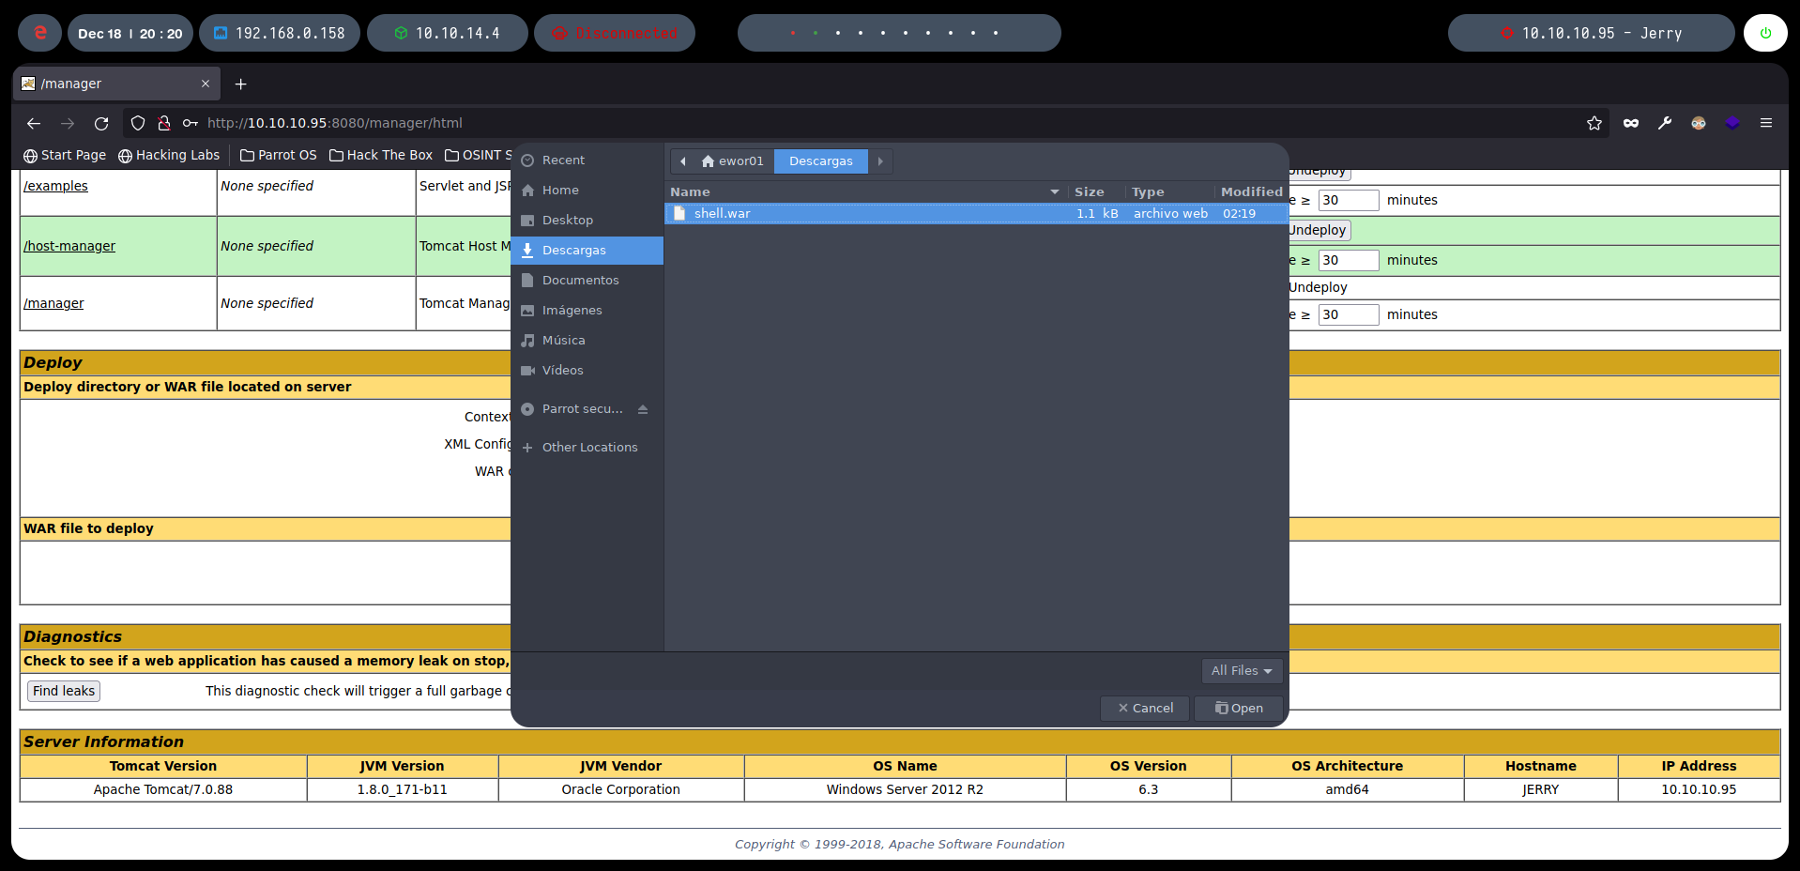The width and height of the screenshot is (1800, 871).
Task: Edit idle minutes field in /host-manager row
Action: pyautogui.click(x=1349, y=260)
